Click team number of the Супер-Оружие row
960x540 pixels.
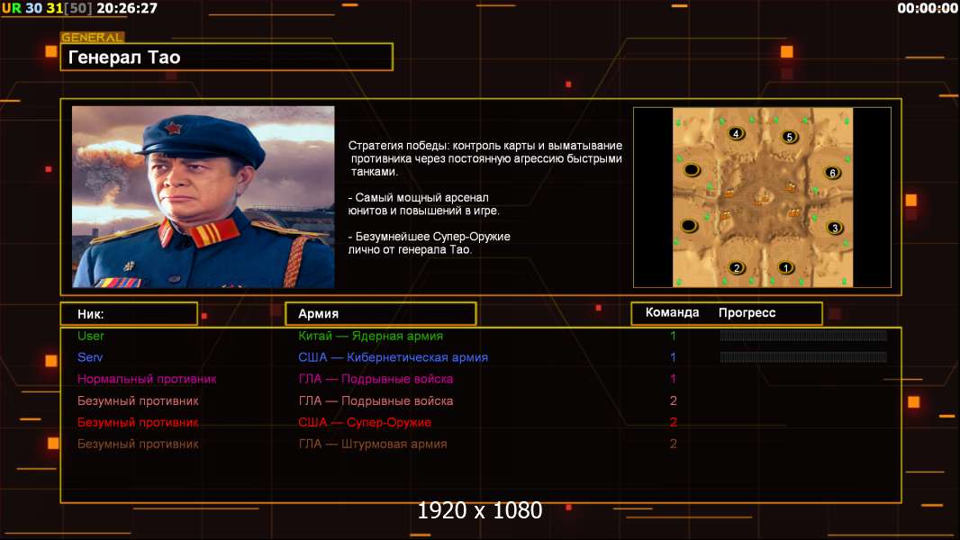tap(673, 423)
